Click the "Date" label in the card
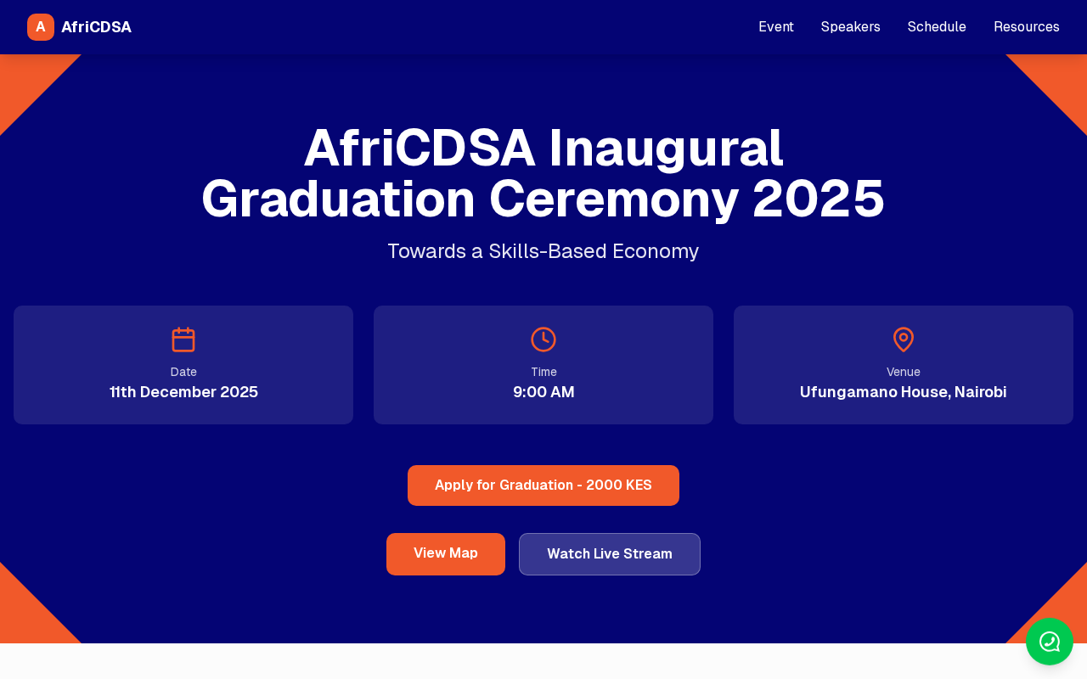Viewport: 1087px width, 679px height. coord(183,372)
